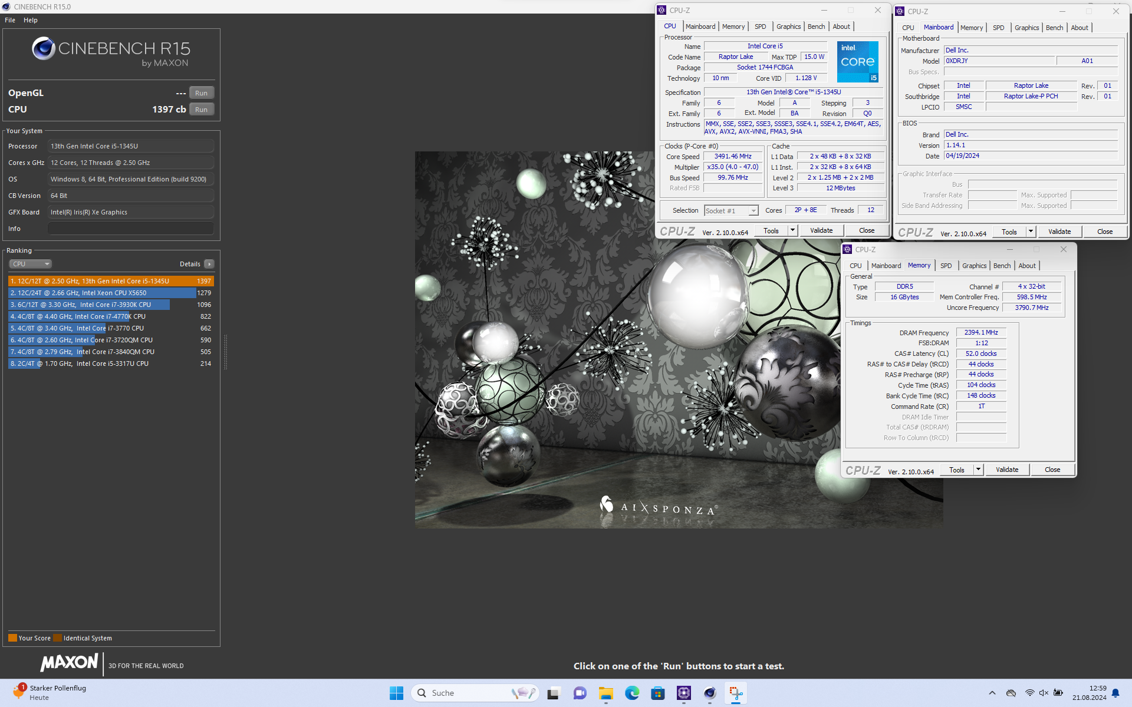This screenshot has width=1132, height=707.
Task: Click Validate in CPU-Z Mainboard window
Action: [1059, 232]
